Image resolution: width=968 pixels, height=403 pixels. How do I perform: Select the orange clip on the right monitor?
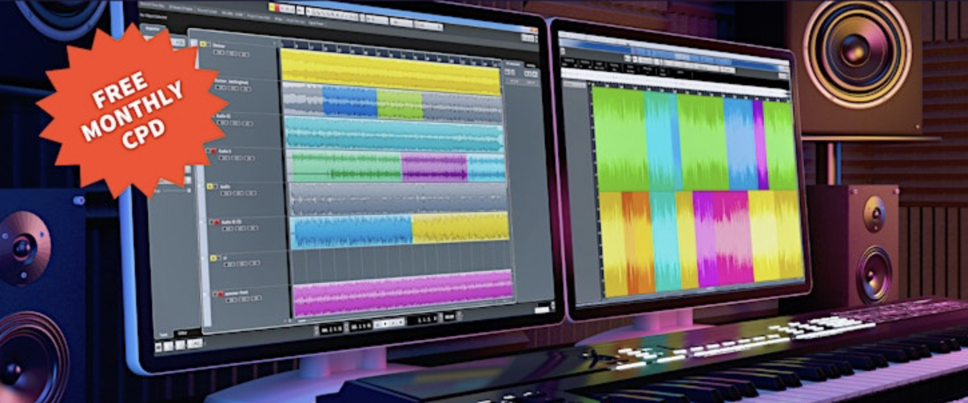click(637, 242)
